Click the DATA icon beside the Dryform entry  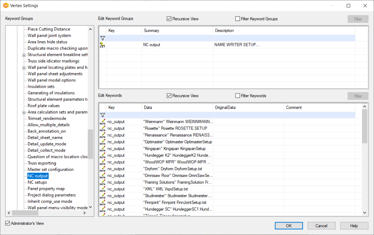click(x=103, y=169)
